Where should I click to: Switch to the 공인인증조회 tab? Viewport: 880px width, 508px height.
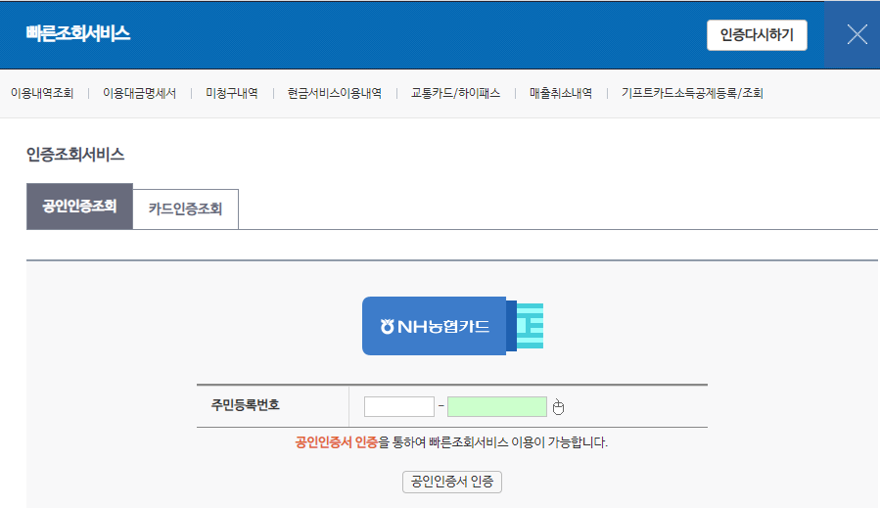click(79, 206)
